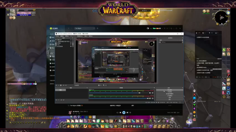This screenshot has width=236, height=132.
Task: Click orange circle raid marker icon
Action: click(x=194, y=112)
